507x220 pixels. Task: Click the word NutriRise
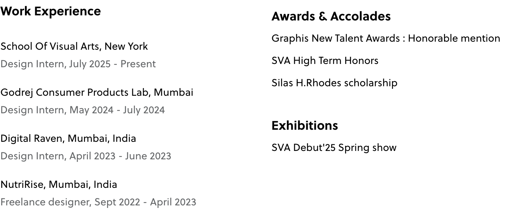click(x=23, y=185)
